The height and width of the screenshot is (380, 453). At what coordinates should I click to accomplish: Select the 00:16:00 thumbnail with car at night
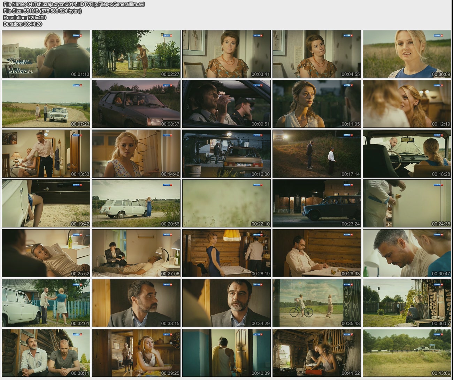(x=227, y=154)
